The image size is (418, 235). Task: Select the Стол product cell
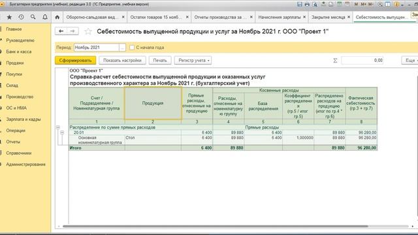[x=153, y=140]
